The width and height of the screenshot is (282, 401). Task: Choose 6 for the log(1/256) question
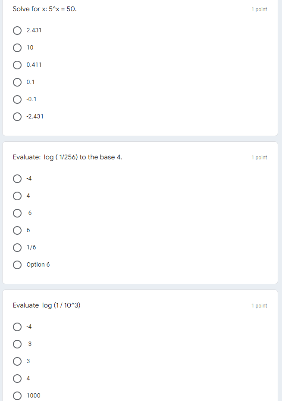[x=17, y=230]
